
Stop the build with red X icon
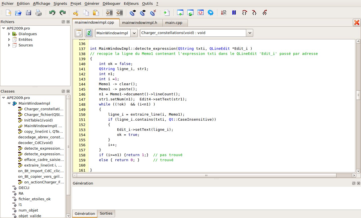pos(201,13)
